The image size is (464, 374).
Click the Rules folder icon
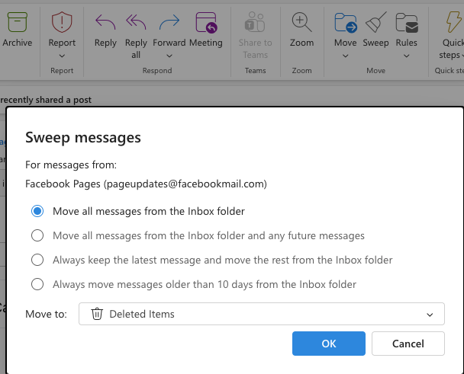tap(406, 24)
